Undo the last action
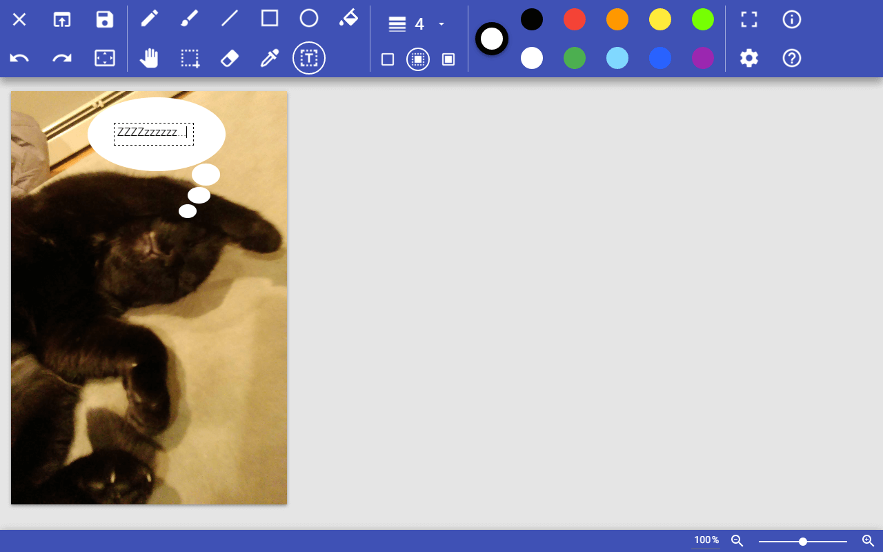The image size is (883, 552). tap(19, 58)
